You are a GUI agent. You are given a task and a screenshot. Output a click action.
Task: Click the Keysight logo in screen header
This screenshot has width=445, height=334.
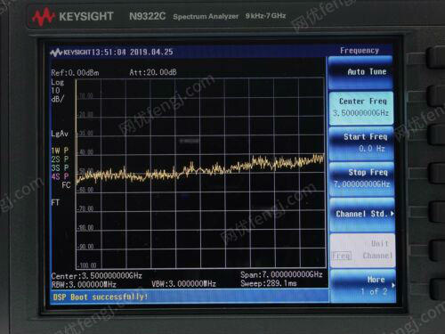point(70,53)
